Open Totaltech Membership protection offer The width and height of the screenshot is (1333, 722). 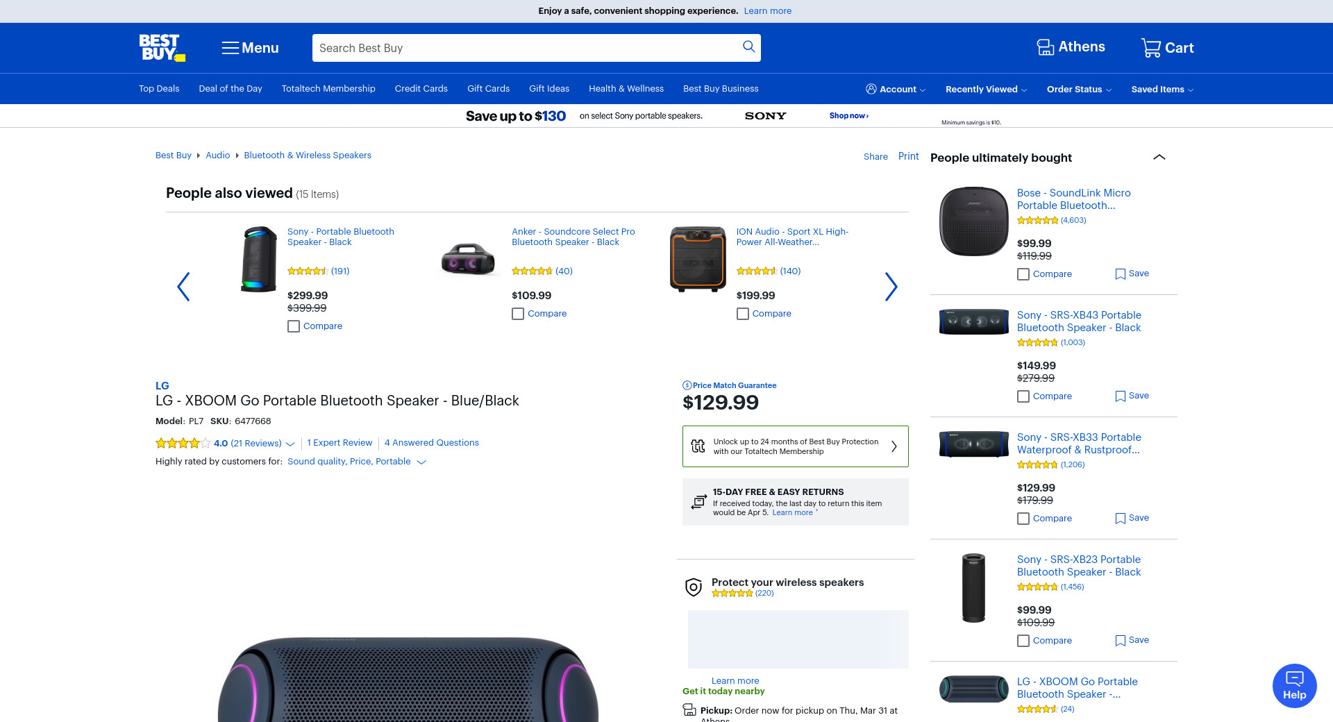coord(795,446)
